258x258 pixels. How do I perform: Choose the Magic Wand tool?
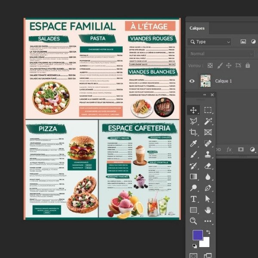coord(208,121)
